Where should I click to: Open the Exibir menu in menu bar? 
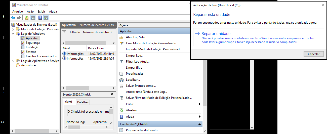tap(41, 12)
